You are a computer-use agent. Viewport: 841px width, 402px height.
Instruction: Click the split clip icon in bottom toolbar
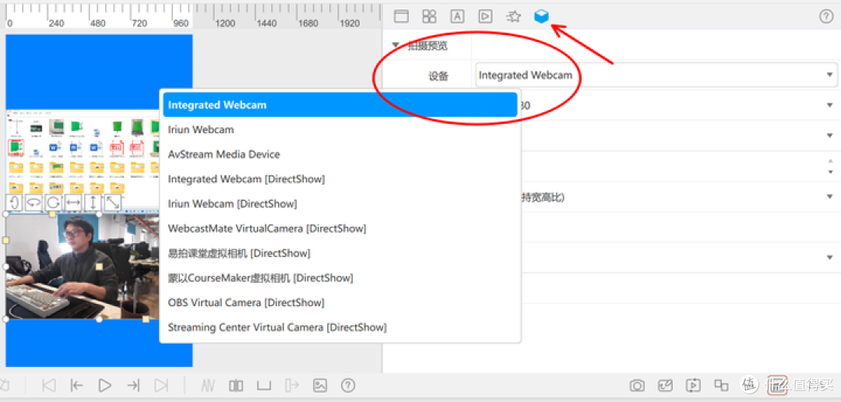pos(236,385)
